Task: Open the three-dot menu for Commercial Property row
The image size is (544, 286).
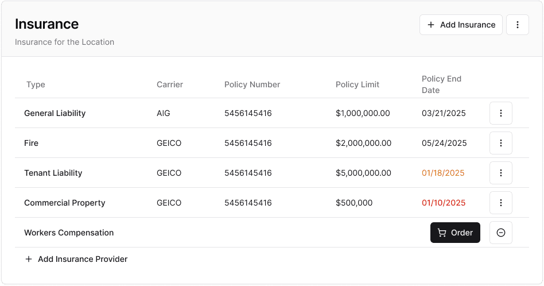Action: click(500, 203)
